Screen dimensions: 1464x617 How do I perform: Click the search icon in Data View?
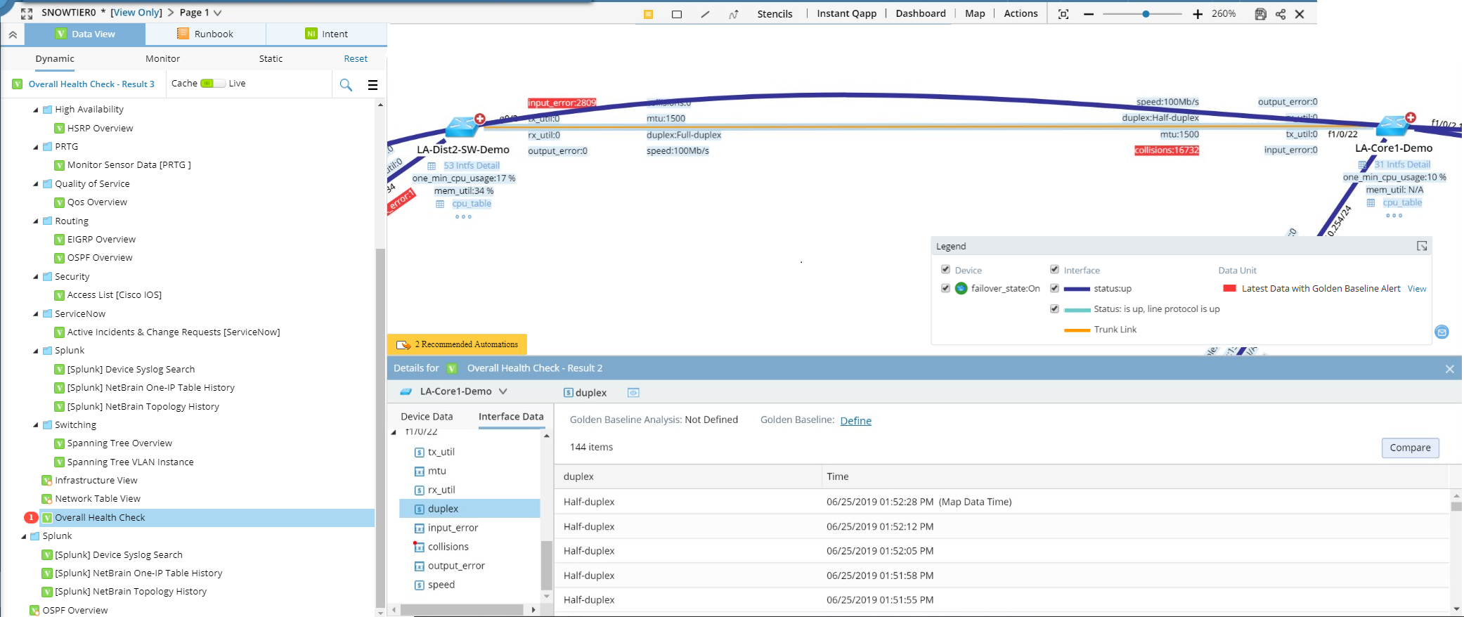(346, 85)
